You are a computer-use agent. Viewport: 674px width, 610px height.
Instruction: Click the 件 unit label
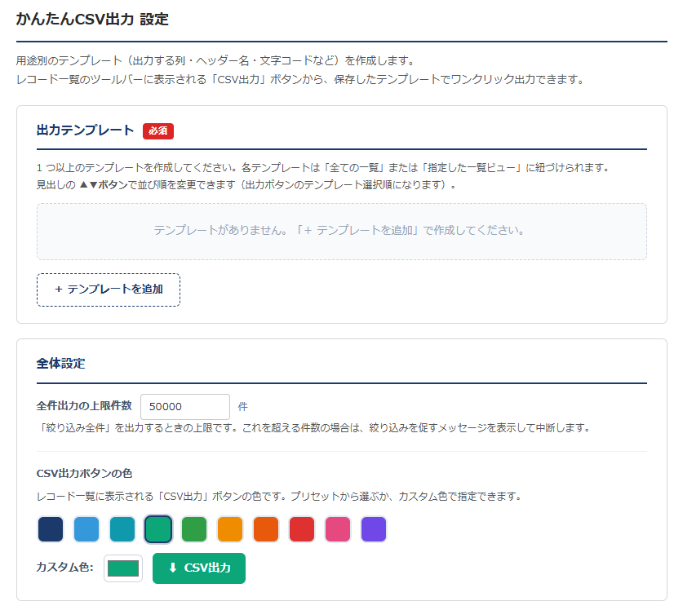[243, 406]
